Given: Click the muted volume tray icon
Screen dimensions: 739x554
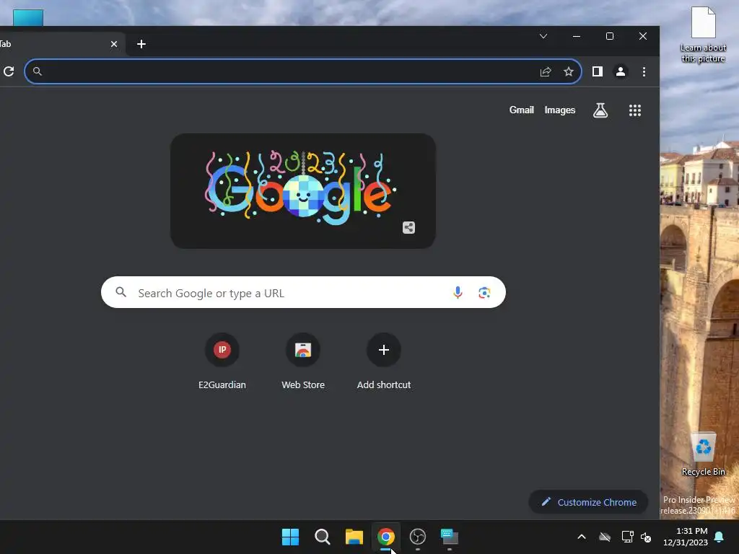Looking at the screenshot, I should pyautogui.click(x=646, y=537).
